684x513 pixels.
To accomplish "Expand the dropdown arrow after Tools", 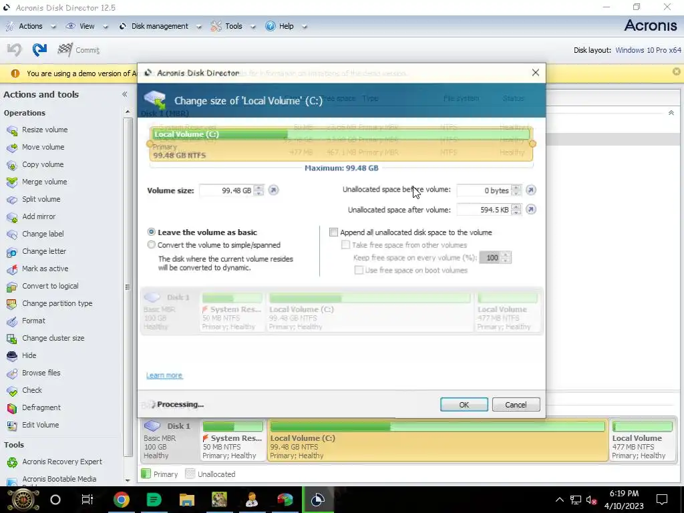I will point(252,27).
